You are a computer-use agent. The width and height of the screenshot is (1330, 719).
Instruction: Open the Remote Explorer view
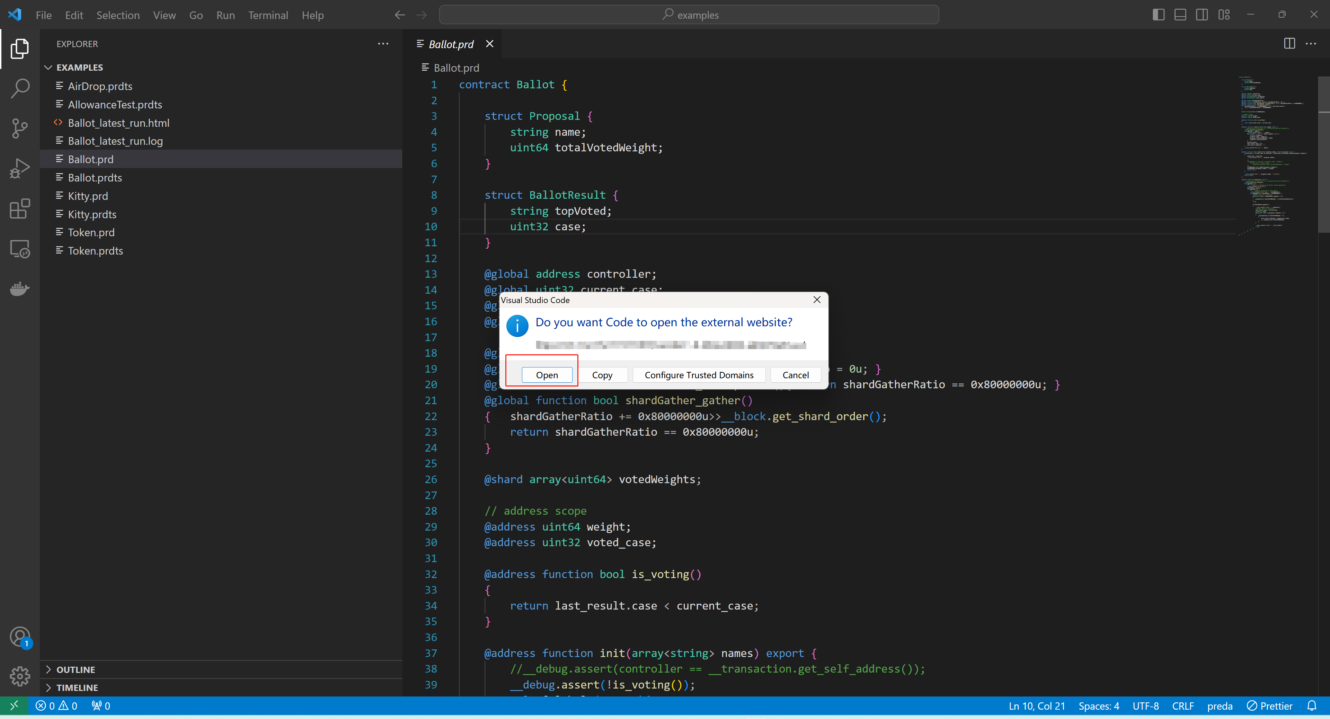(20, 249)
